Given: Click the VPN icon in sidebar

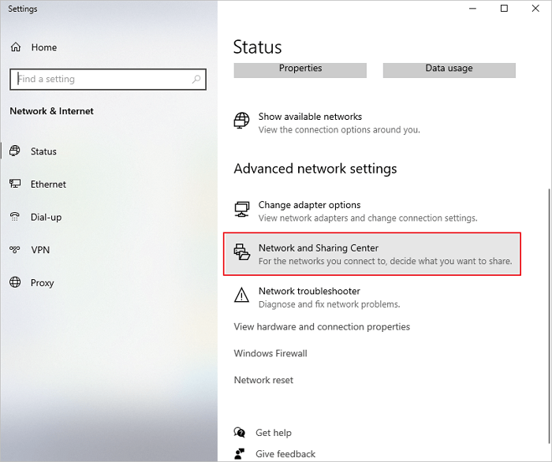Looking at the screenshot, I should click(15, 250).
